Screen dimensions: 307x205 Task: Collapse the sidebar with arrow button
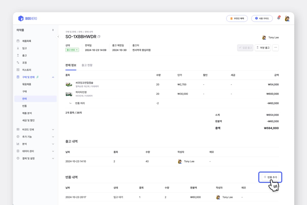point(58,37)
